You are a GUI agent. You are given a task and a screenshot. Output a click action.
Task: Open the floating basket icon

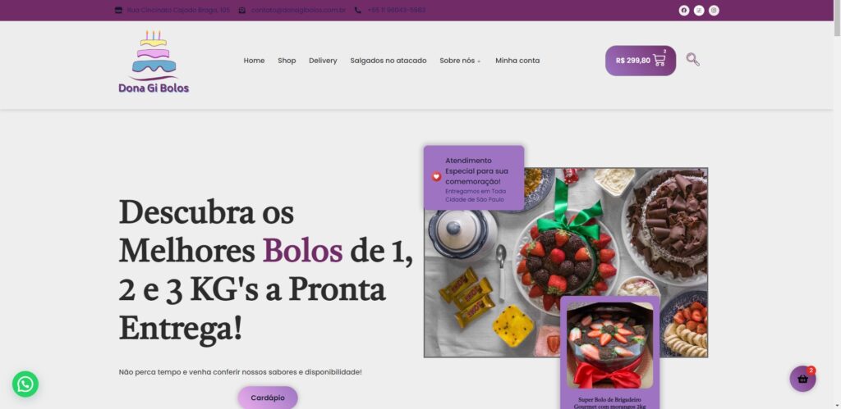tap(802, 379)
